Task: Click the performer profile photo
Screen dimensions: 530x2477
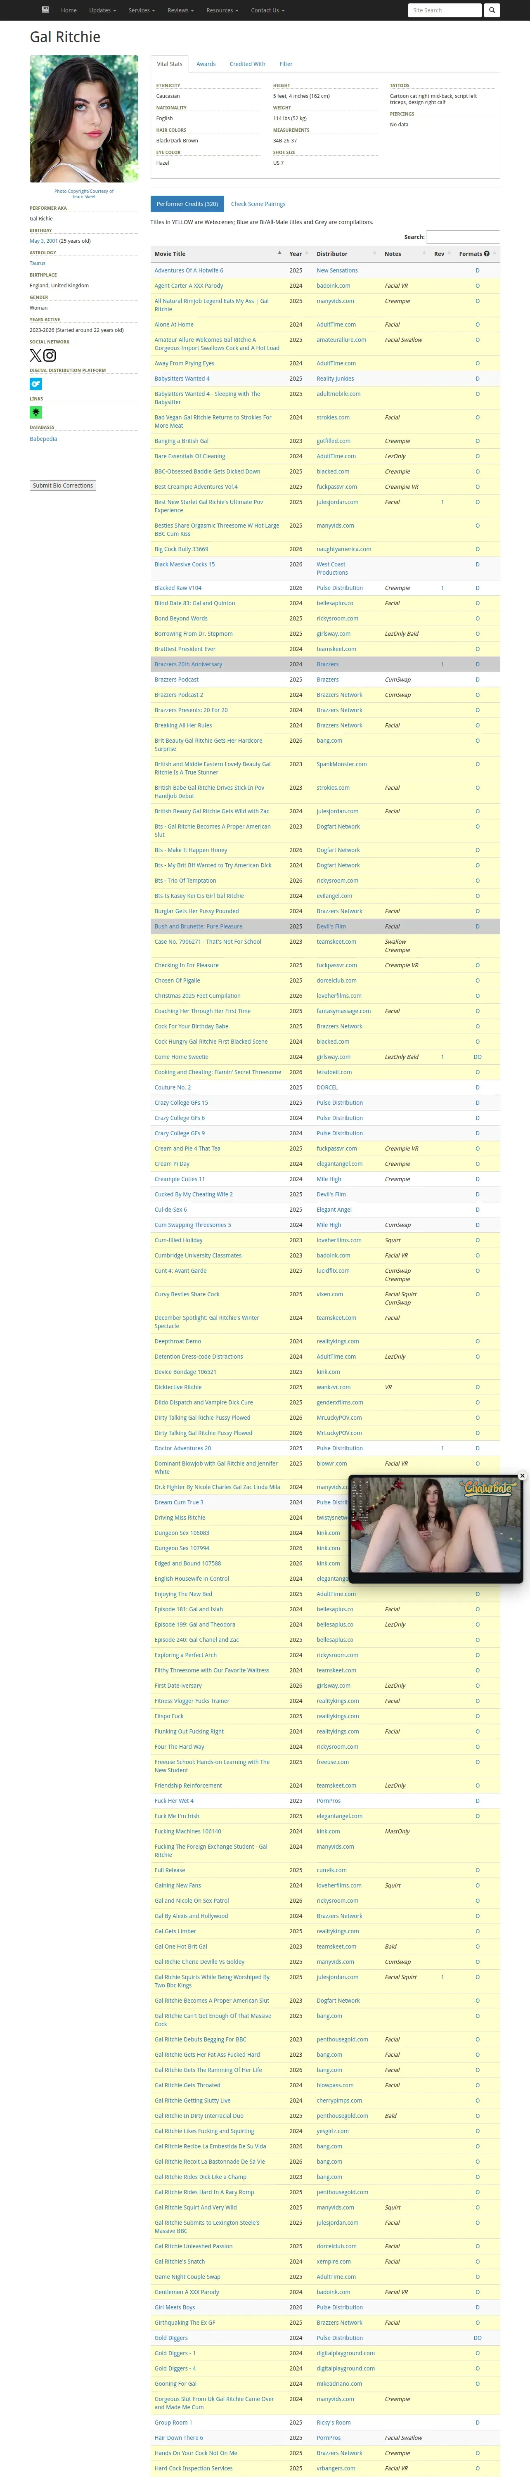Action: [84, 119]
